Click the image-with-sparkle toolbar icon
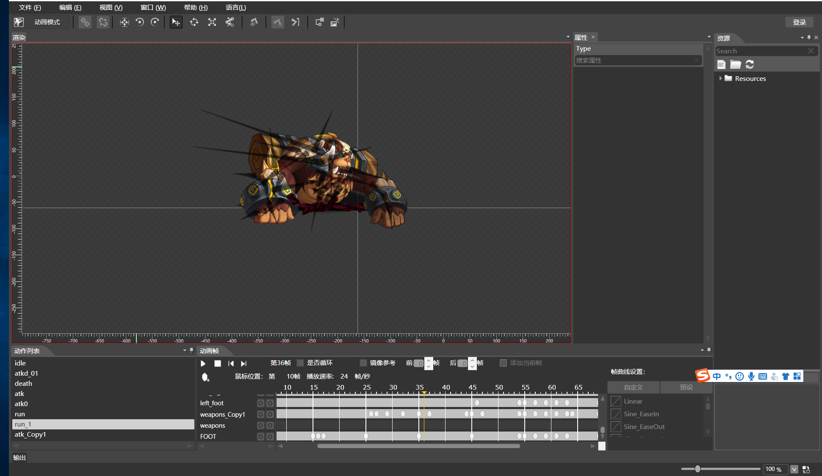Screen dimensions: 822x476 click(x=335, y=22)
